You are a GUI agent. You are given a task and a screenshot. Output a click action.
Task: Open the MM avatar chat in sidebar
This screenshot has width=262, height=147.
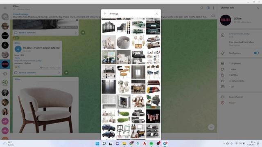coord(5,131)
